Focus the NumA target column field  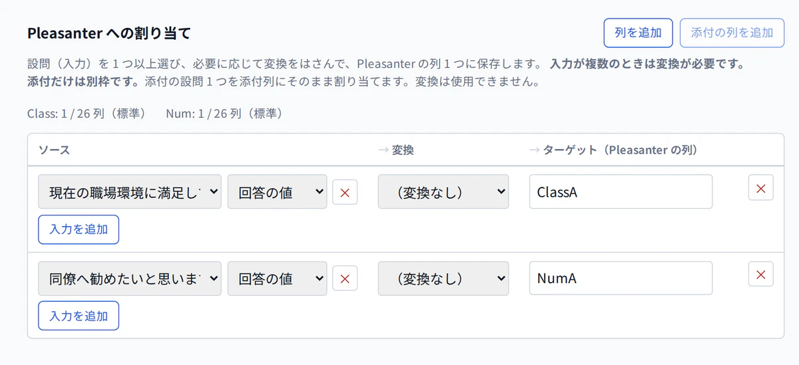[x=621, y=279]
